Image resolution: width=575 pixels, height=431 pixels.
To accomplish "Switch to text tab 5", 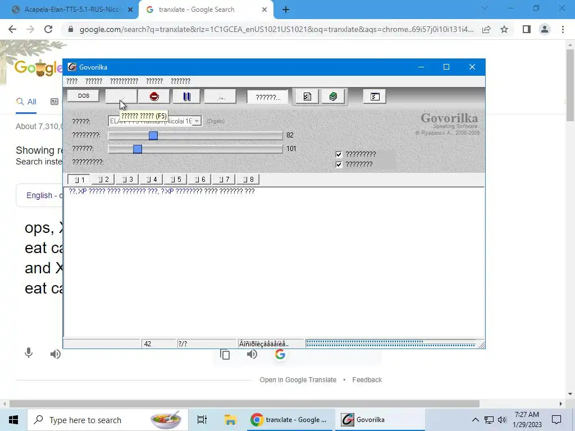I will [x=176, y=179].
